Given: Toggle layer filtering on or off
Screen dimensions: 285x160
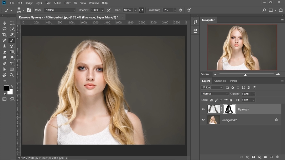Looking at the screenshot, I should click(254, 87).
